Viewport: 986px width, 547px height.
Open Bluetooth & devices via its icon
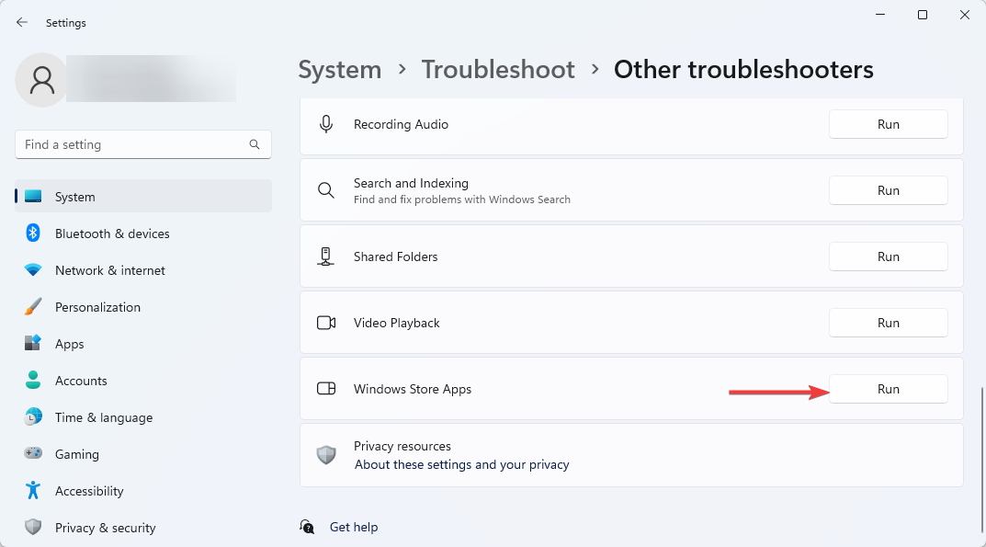33,233
